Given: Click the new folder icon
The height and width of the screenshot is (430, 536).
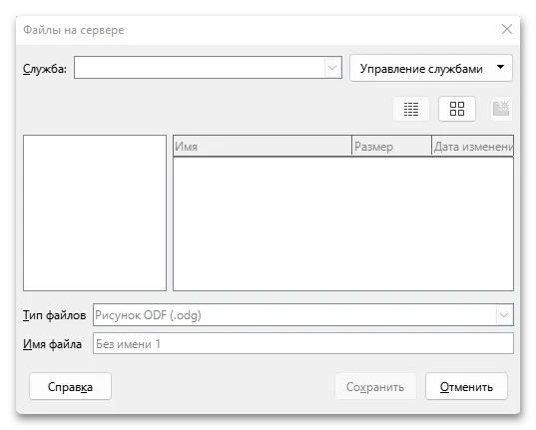Looking at the screenshot, I should pos(501,109).
